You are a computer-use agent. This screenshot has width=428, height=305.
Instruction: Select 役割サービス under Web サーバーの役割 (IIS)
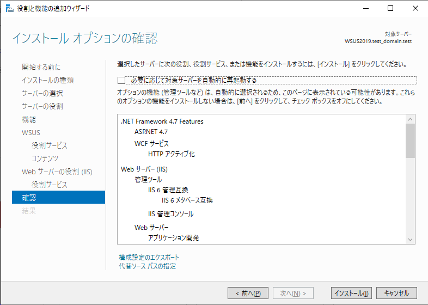click(50, 185)
